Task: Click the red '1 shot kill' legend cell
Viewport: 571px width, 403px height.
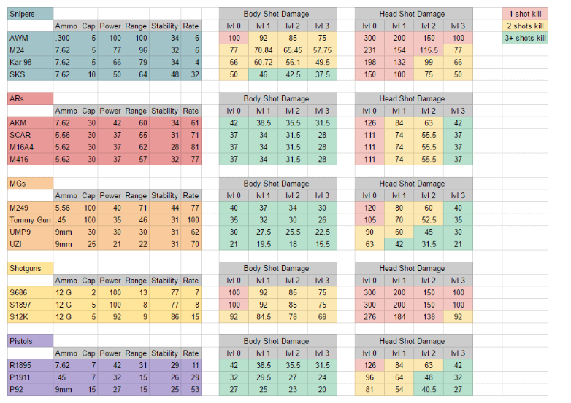Action: click(526, 14)
